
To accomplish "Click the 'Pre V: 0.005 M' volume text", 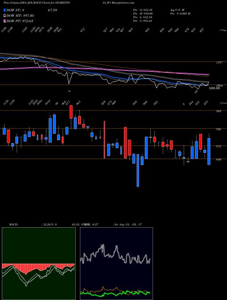I will (x=180, y=14).
